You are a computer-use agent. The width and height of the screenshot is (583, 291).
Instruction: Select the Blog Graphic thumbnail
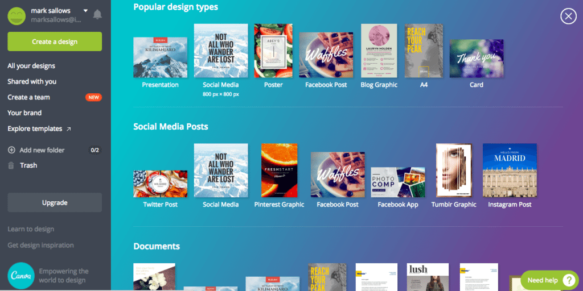(x=379, y=51)
